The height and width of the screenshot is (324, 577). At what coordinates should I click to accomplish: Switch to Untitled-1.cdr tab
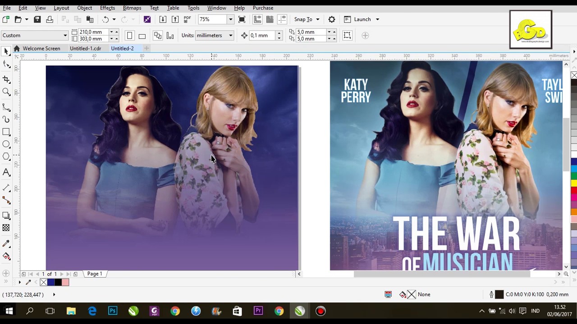(x=85, y=48)
